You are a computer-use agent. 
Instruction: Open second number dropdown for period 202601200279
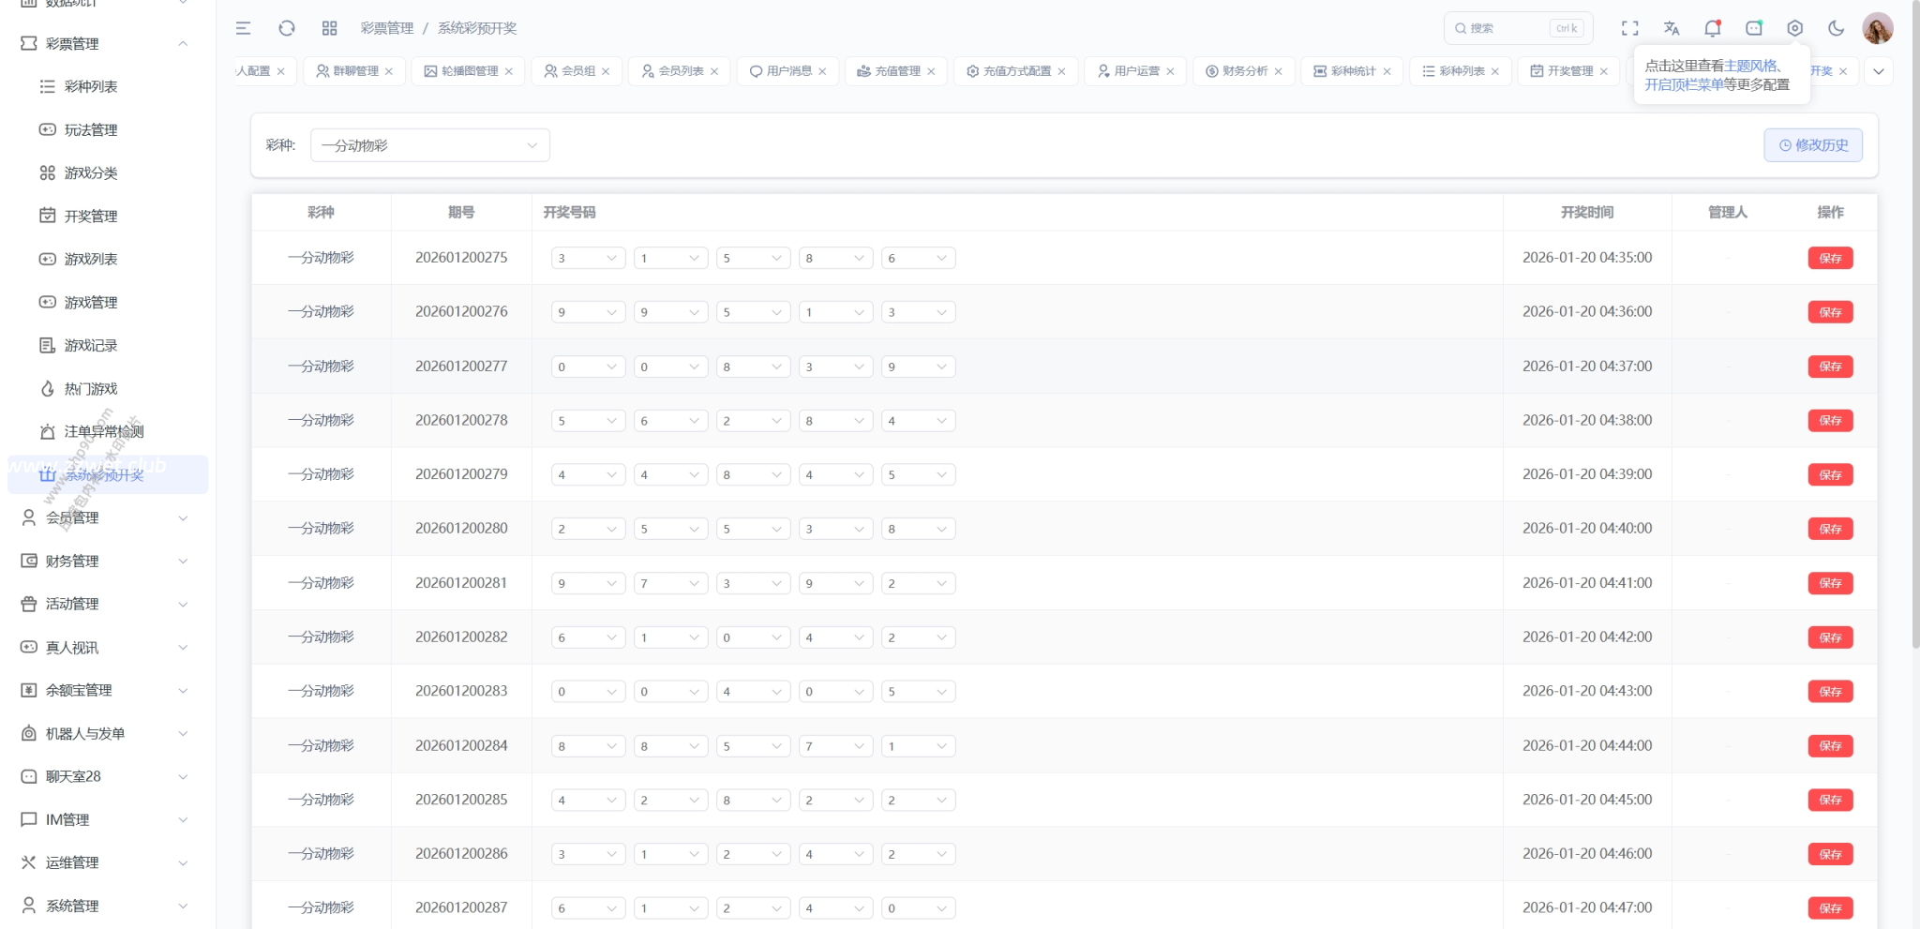tap(670, 474)
